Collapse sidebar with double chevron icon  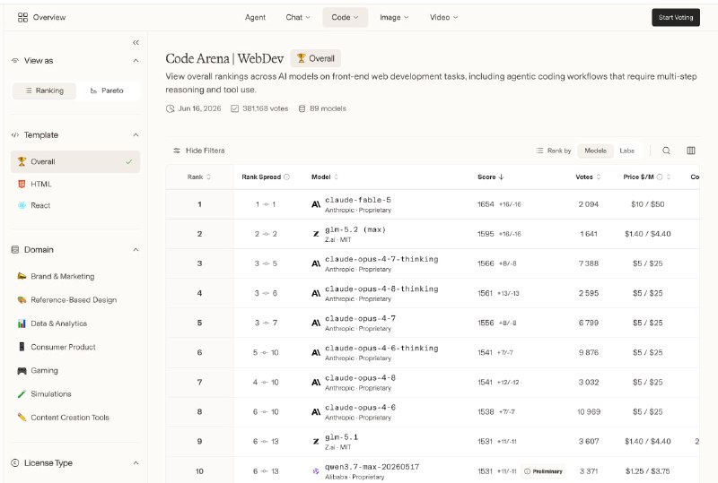coord(136,42)
